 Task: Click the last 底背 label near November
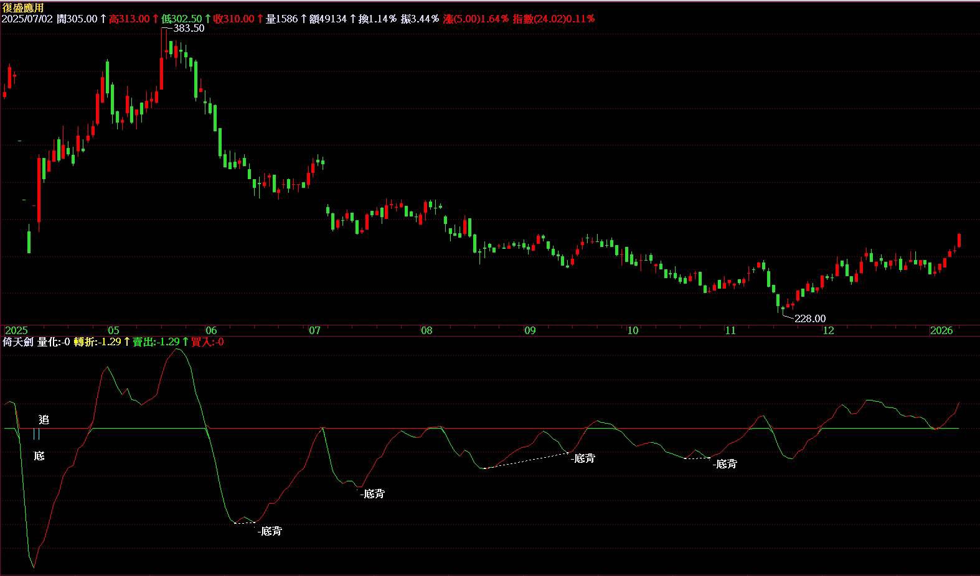tap(726, 464)
